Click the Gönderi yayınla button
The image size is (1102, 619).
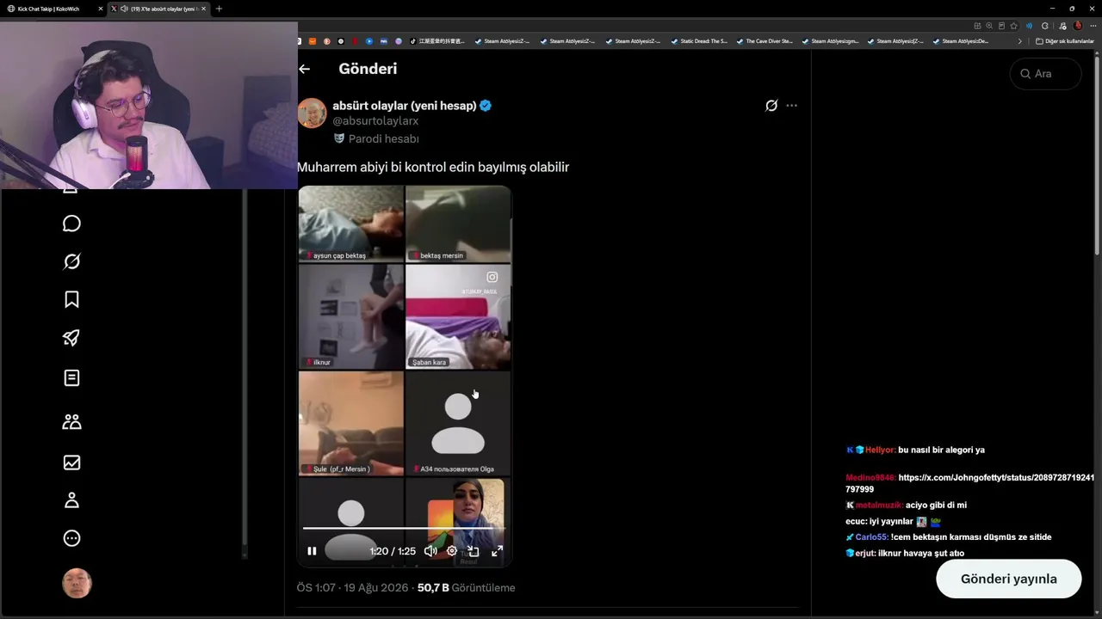click(x=1008, y=579)
